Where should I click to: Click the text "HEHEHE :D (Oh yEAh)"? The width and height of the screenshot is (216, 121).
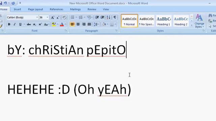69,90
